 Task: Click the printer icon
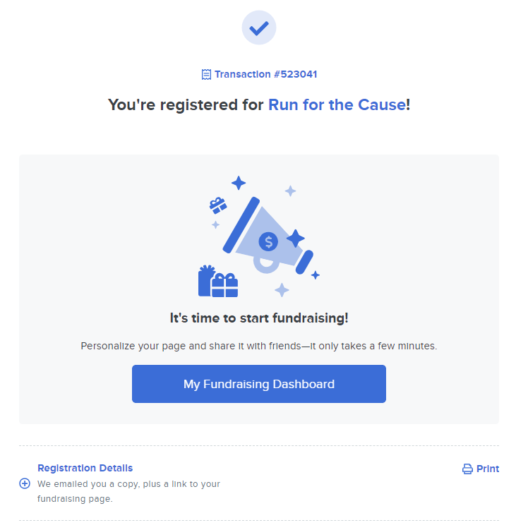[467, 469]
